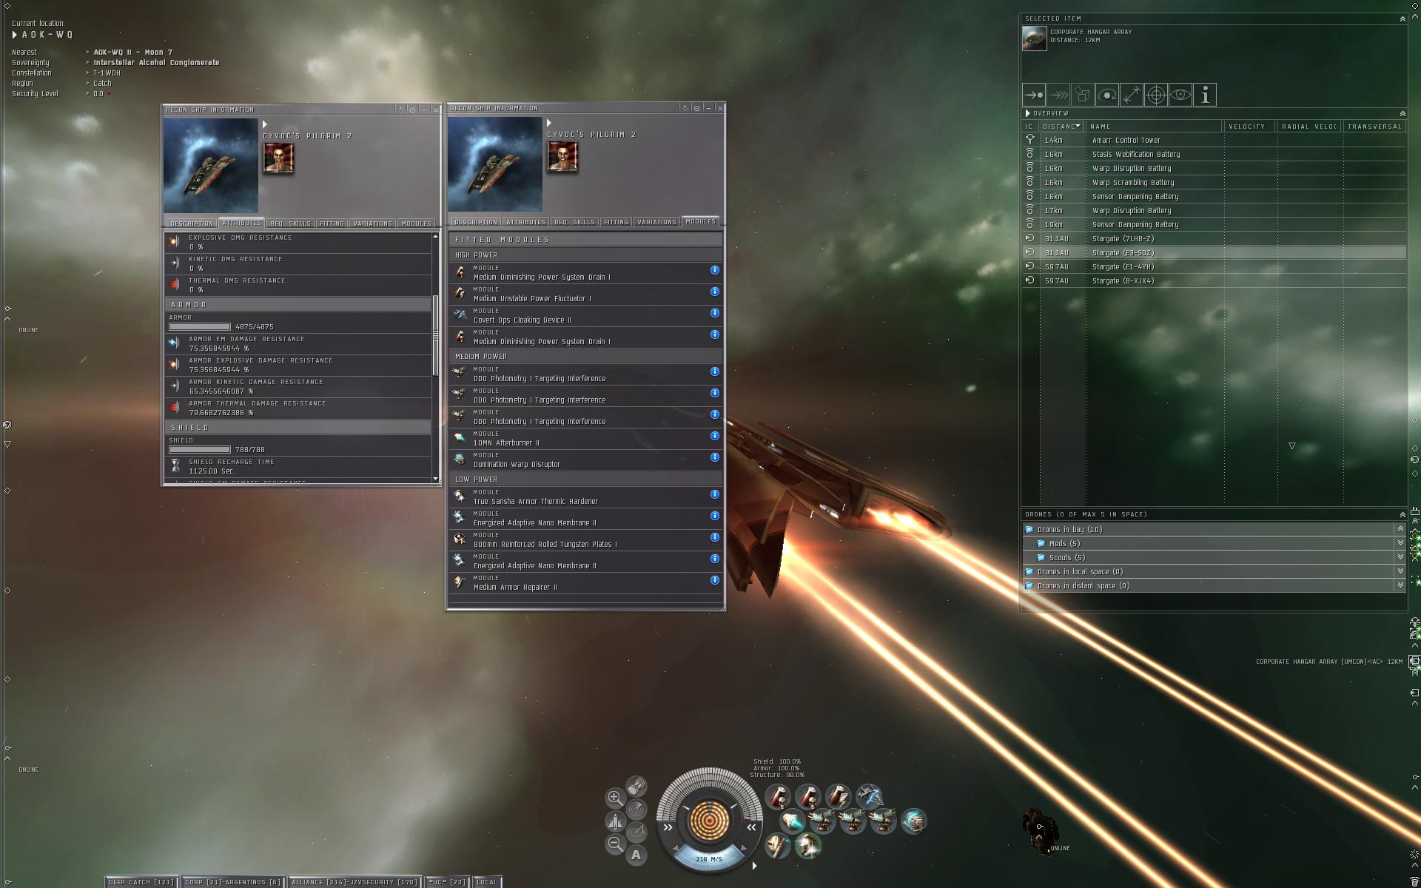1421x888 pixels.
Task: Switch to the Fitting tab in left window
Action: pyautogui.click(x=332, y=223)
